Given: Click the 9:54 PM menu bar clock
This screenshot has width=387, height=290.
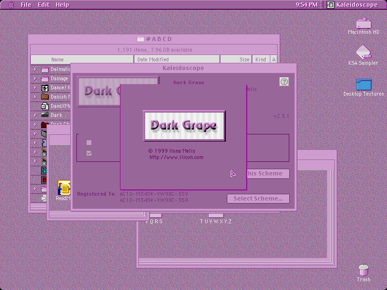Looking at the screenshot, I should (307, 5).
